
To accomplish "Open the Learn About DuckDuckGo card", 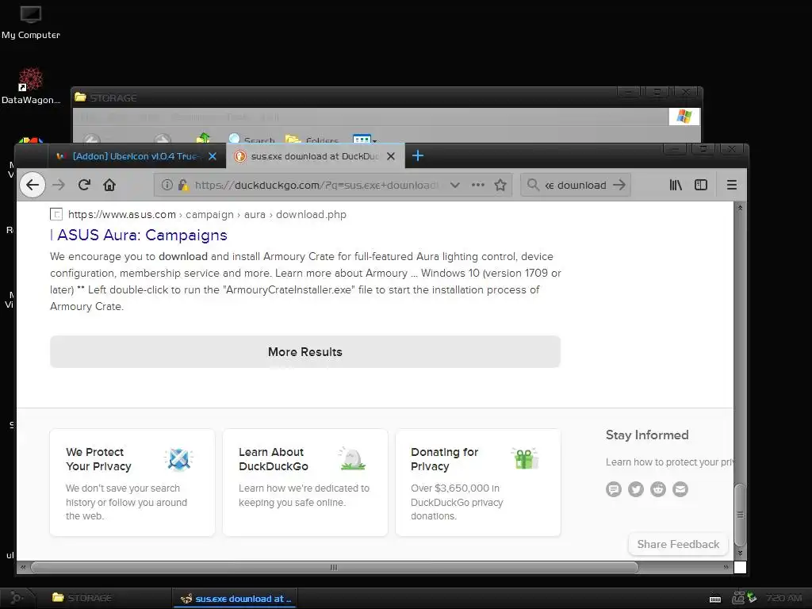I will point(305,483).
